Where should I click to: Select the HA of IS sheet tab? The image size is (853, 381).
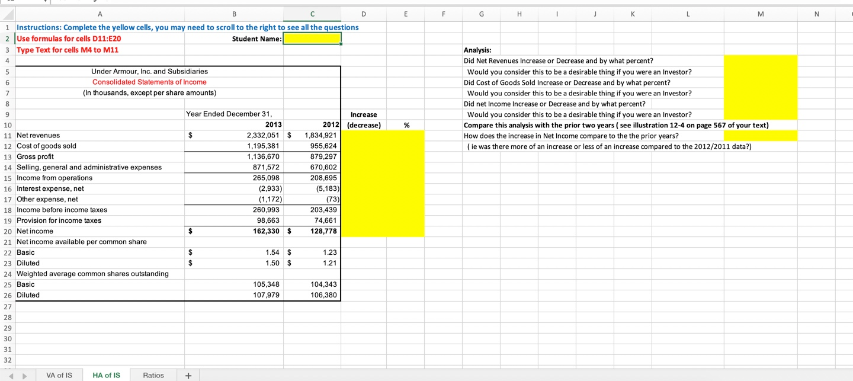107,375
